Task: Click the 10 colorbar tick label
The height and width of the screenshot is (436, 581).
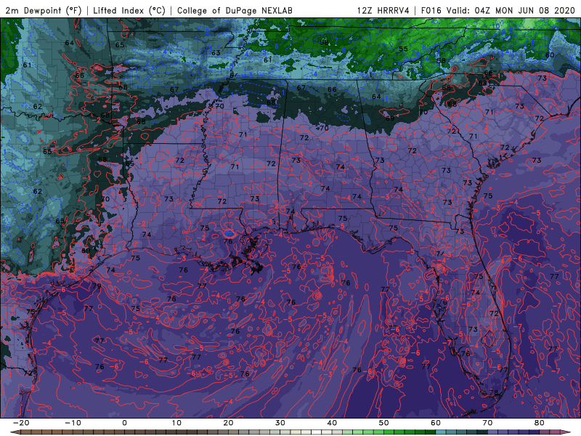Action: coord(176,423)
